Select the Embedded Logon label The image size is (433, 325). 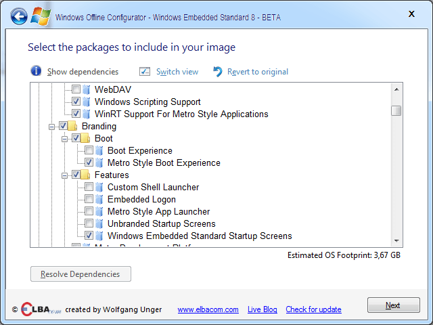click(141, 199)
